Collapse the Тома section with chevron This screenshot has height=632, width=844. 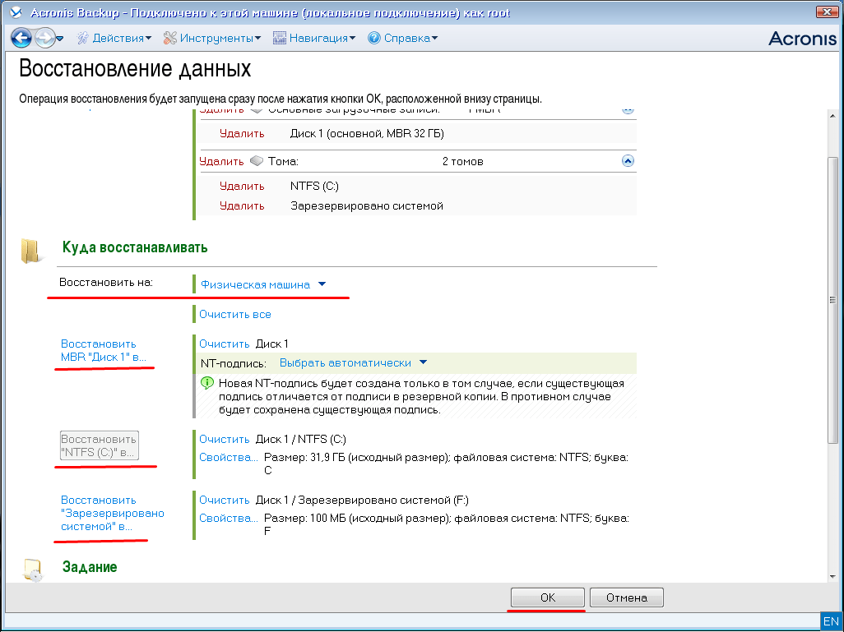pyautogui.click(x=628, y=161)
